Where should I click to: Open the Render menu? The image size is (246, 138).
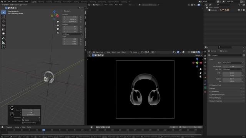[x=14, y=2]
